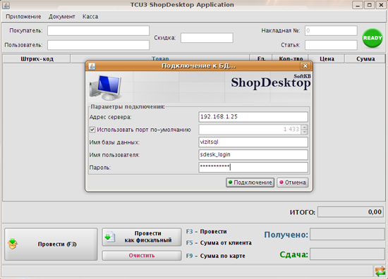Screen dimensions: 388x279
Task: Click the ShopDesktop logo in dialog banner
Action: coord(271,82)
